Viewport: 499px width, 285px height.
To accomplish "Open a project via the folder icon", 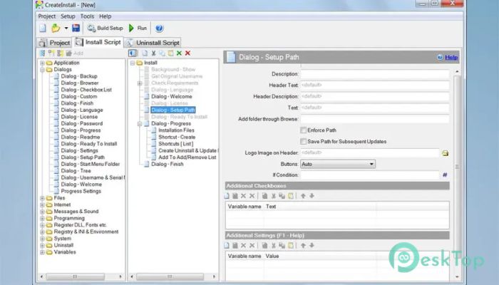I will click(56, 28).
